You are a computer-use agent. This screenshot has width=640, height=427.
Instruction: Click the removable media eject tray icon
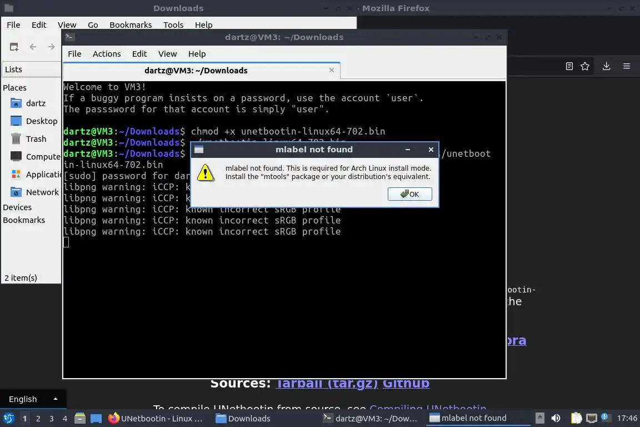539,418
